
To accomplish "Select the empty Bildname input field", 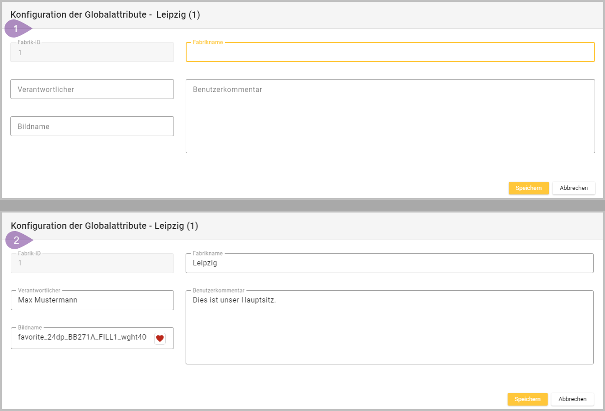I will pos(92,126).
